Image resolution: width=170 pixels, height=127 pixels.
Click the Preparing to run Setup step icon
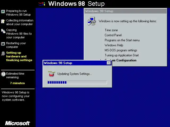click(x=3, y=11)
